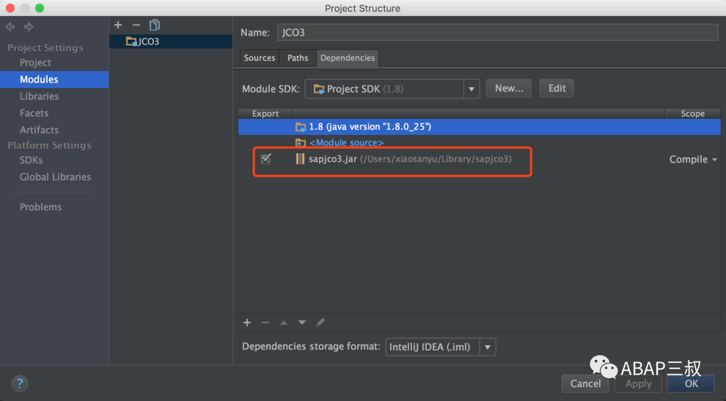Select the sapjco3.jar dependency row
Image resolution: width=726 pixels, height=401 pixels.
pyautogui.click(x=479, y=159)
